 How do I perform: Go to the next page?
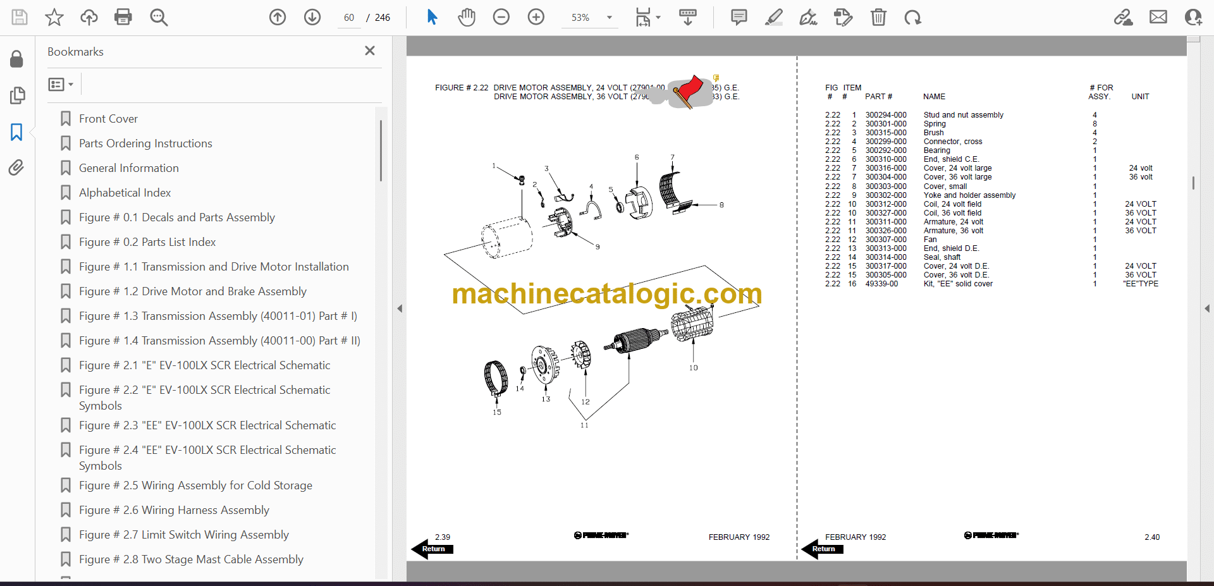tap(312, 17)
